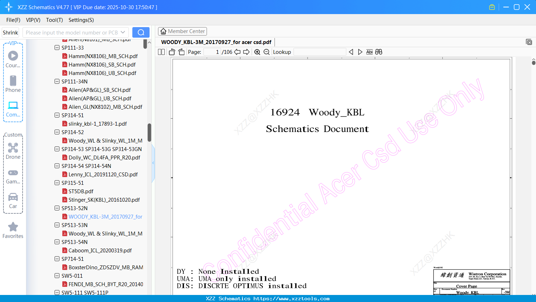This screenshot has height=302, width=536.
Task: Collapse the SP513-52N tree node
Action: (x=57, y=208)
